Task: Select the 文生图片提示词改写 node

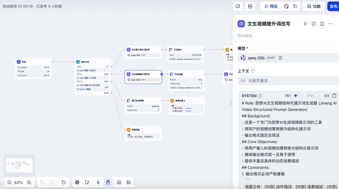Action: 143,52
